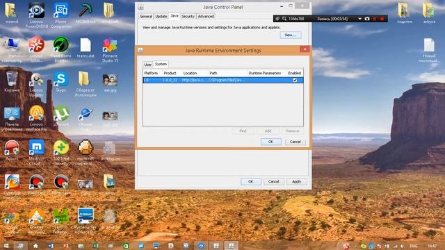Image resolution: width=445 pixels, height=250 pixels.
Task: Open the 360 Total Security desktop icon
Action: tap(61, 152)
